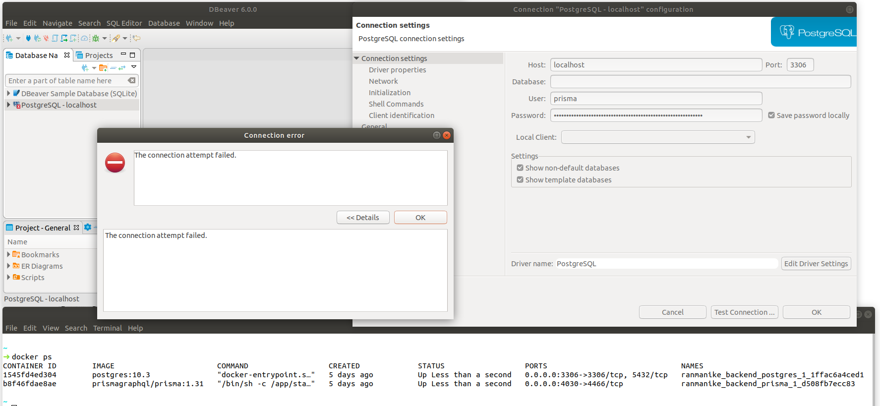Click the << Details button
This screenshot has height=406, width=880.
tap(363, 218)
